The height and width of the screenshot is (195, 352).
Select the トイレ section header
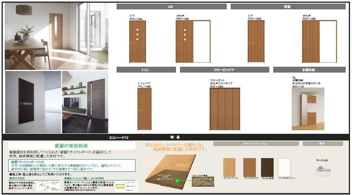(146, 70)
